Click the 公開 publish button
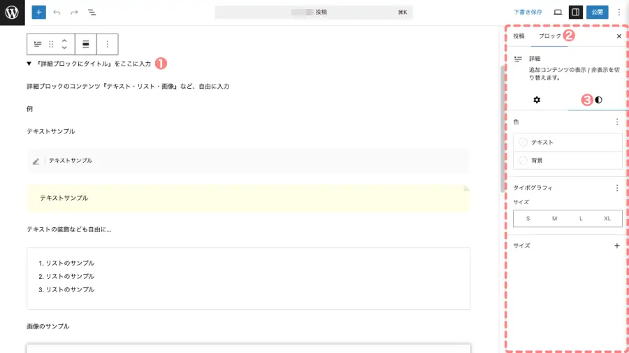Viewport: 629px width, 353px height. (597, 12)
